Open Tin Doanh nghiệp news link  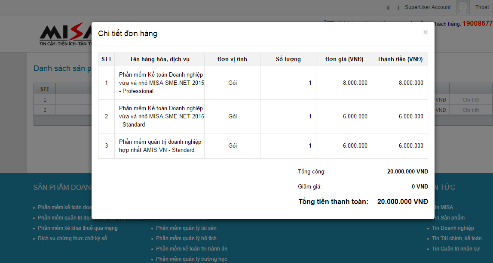(453, 228)
